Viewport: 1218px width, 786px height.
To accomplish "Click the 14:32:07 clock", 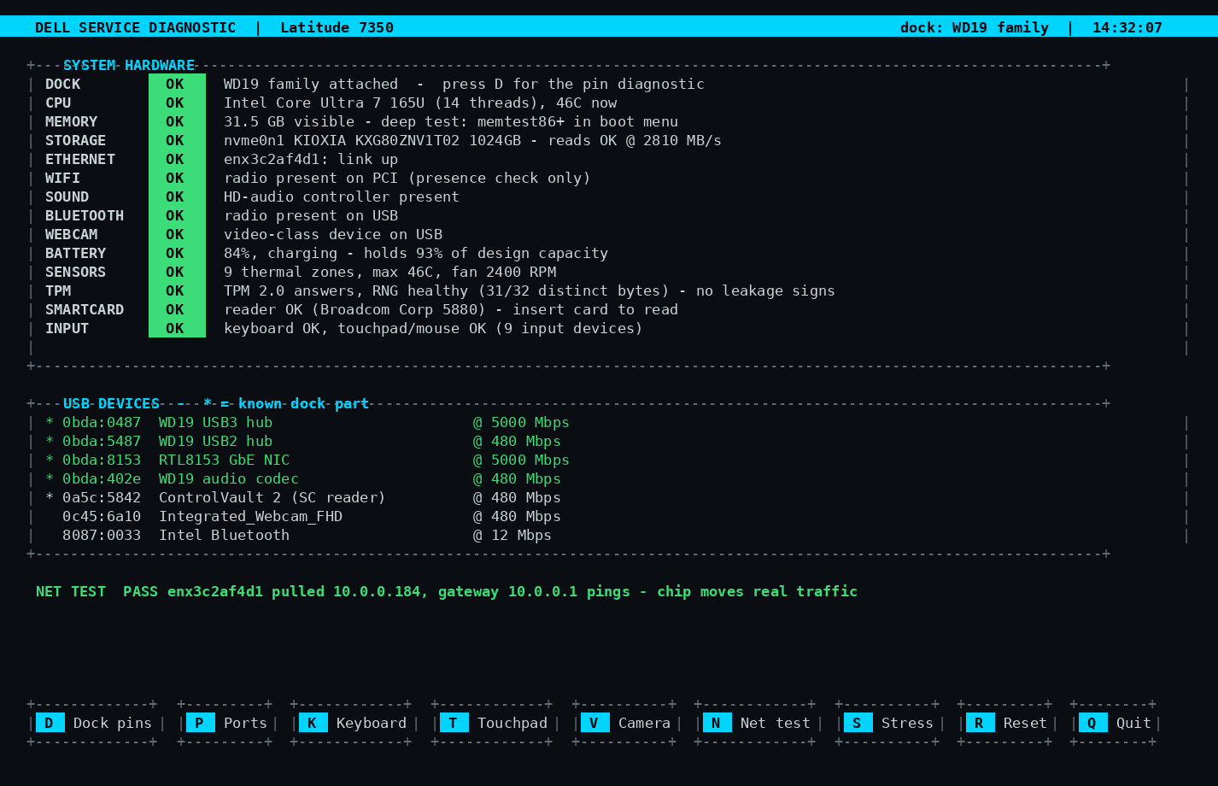I will (1127, 27).
